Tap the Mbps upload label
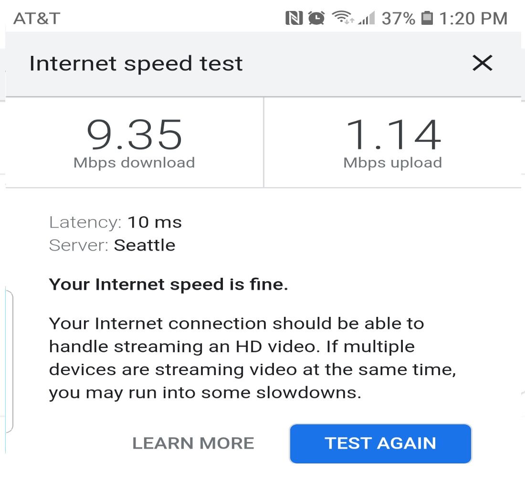This screenshot has width=525, height=494. [x=393, y=163]
